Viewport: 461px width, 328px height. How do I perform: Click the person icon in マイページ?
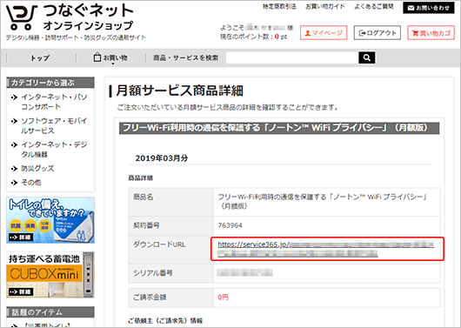pyautogui.click(x=308, y=33)
